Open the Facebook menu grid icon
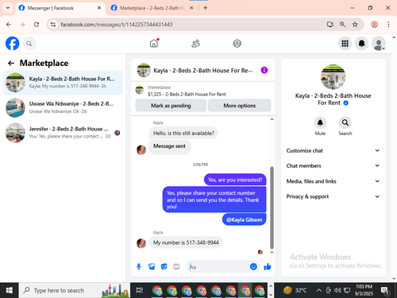 (345, 44)
